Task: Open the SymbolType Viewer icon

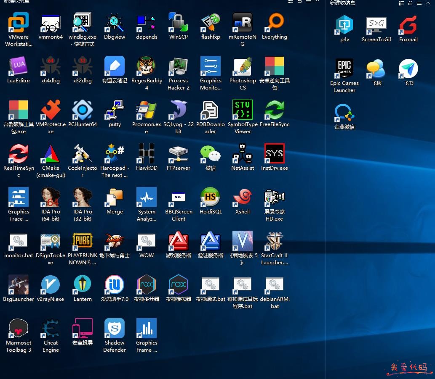Action: click(243, 110)
